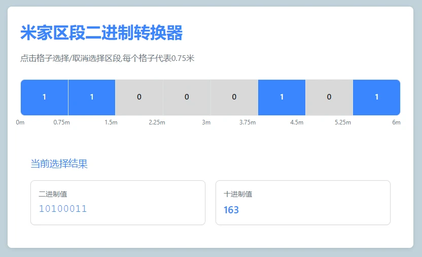The height and width of the screenshot is (257, 422).
Task: Click the decimal value 163
Action: (231, 210)
